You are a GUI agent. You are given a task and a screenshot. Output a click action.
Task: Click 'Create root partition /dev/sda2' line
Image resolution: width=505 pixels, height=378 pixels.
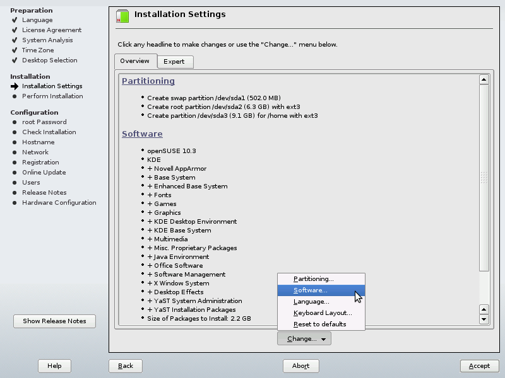pos(223,106)
